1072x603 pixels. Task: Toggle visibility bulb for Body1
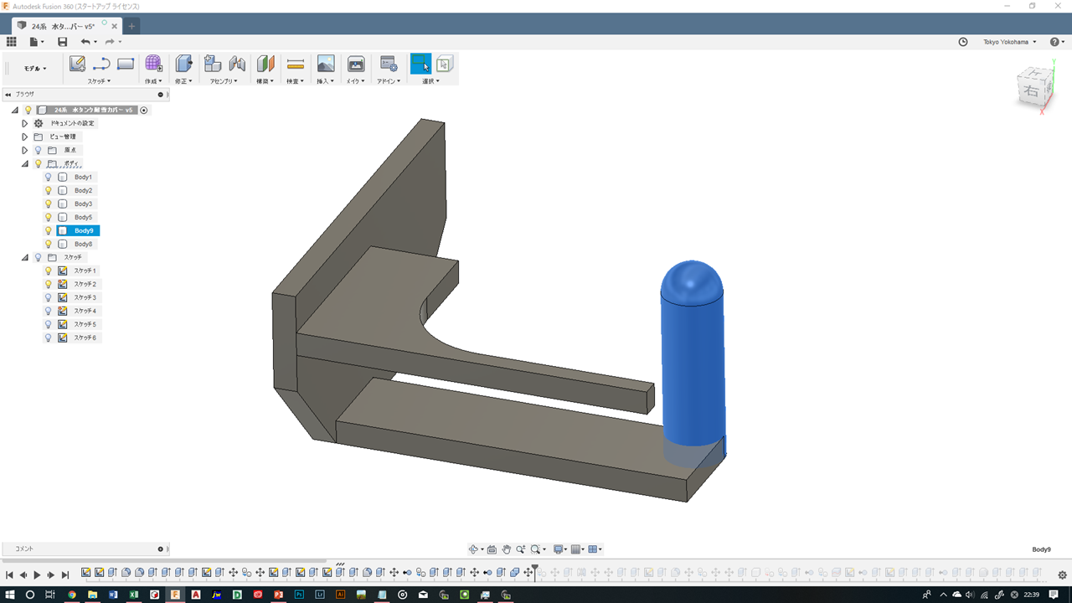click(x=49, y=178)
